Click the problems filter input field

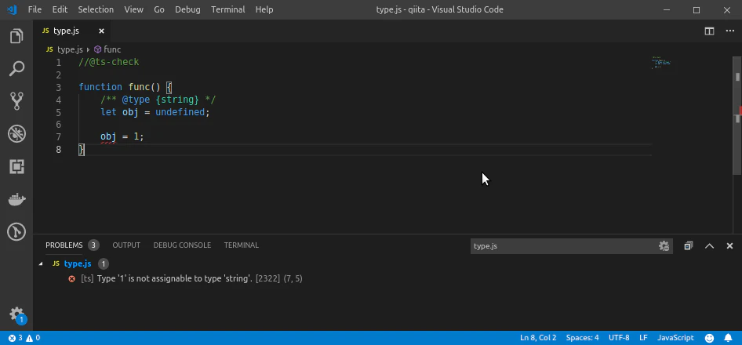coord(563,246)
